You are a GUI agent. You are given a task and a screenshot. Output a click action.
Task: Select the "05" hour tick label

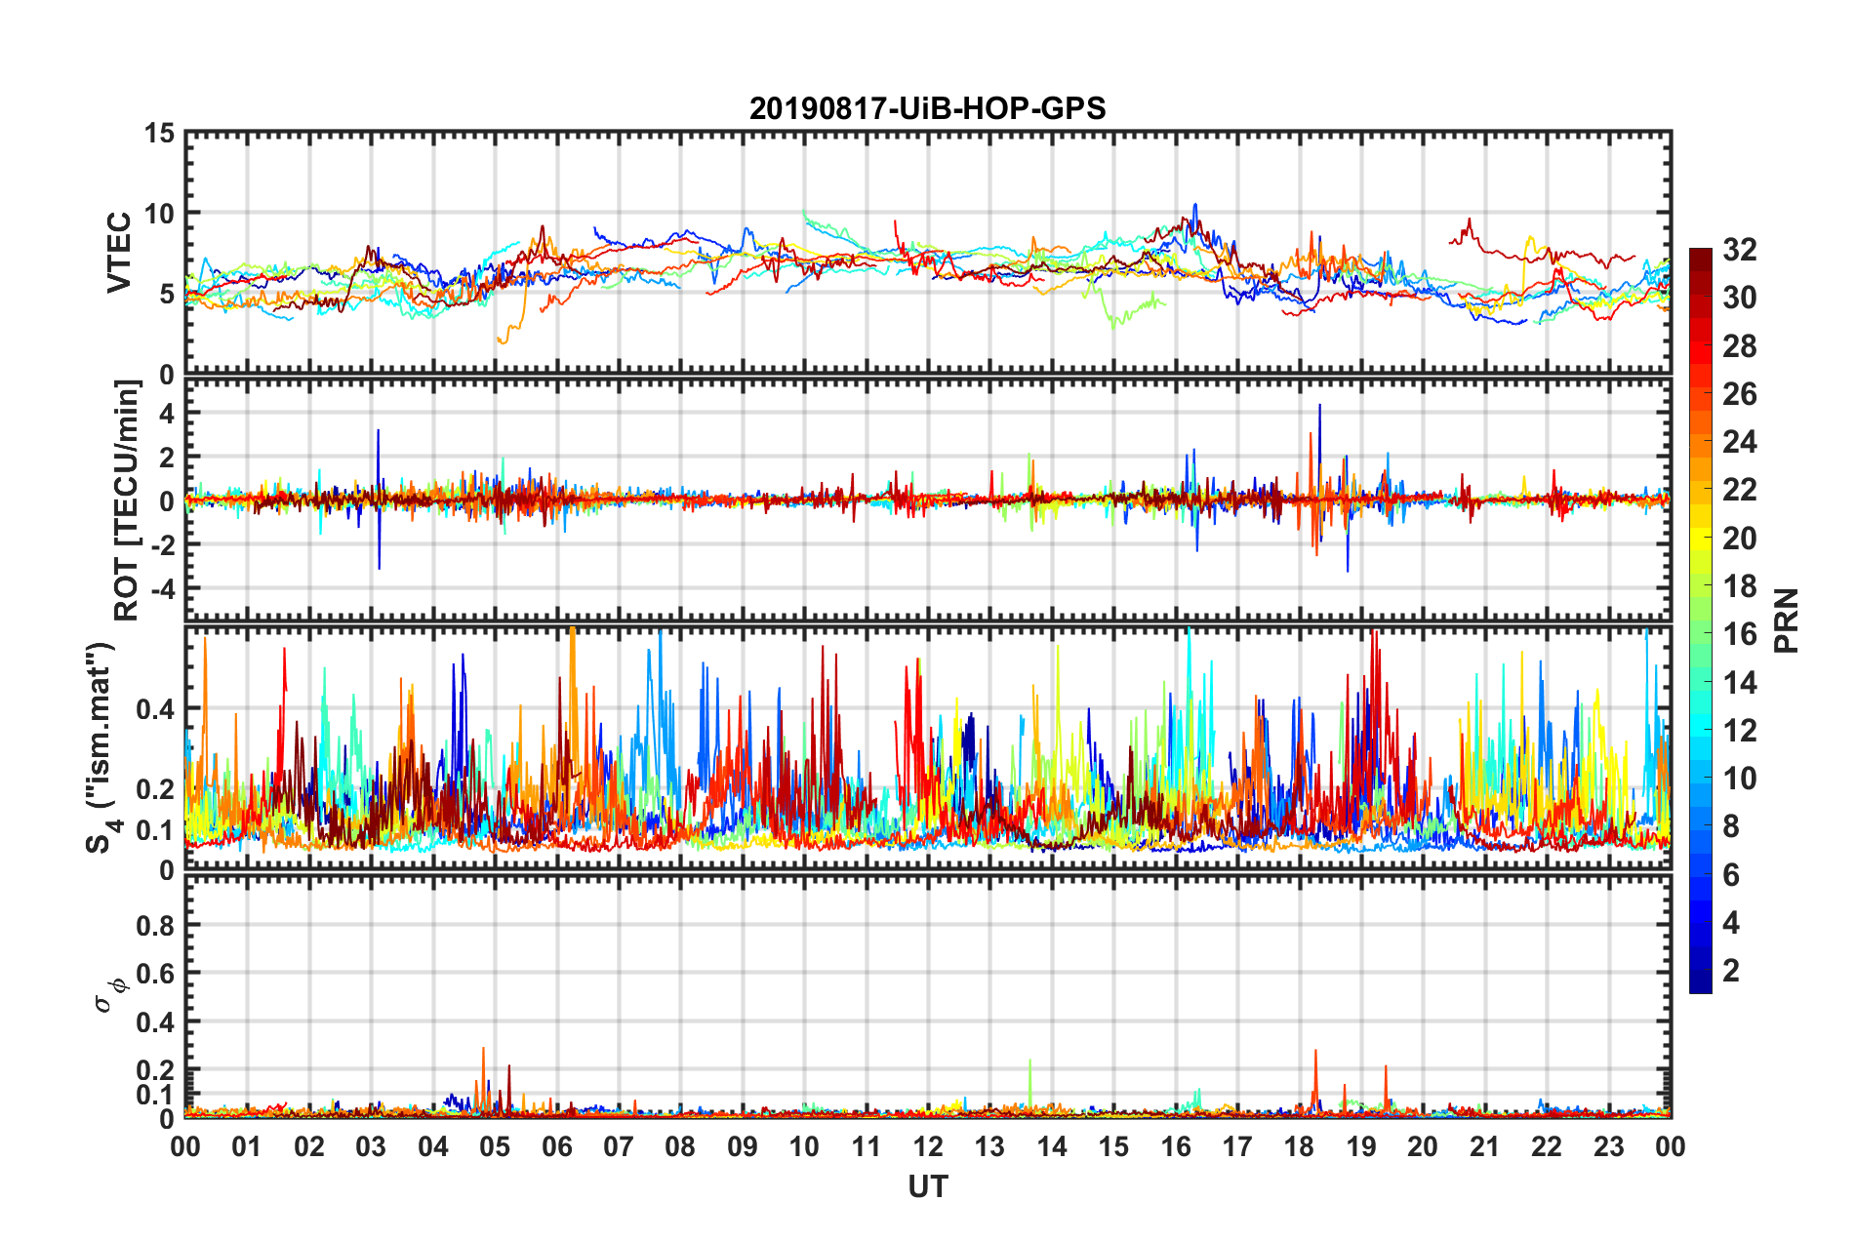pyautogui.click(x=495, y=1146)
